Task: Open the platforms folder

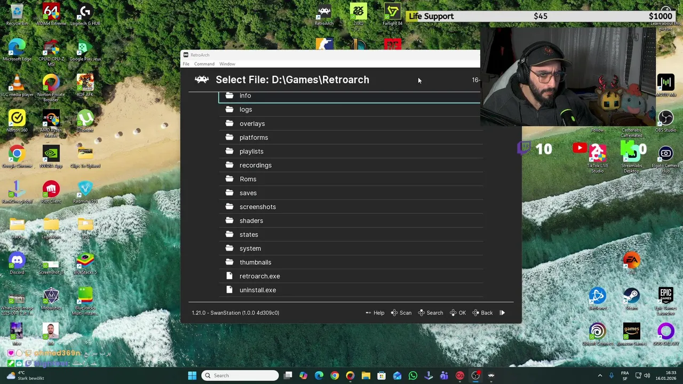Action: coord(350,137)
